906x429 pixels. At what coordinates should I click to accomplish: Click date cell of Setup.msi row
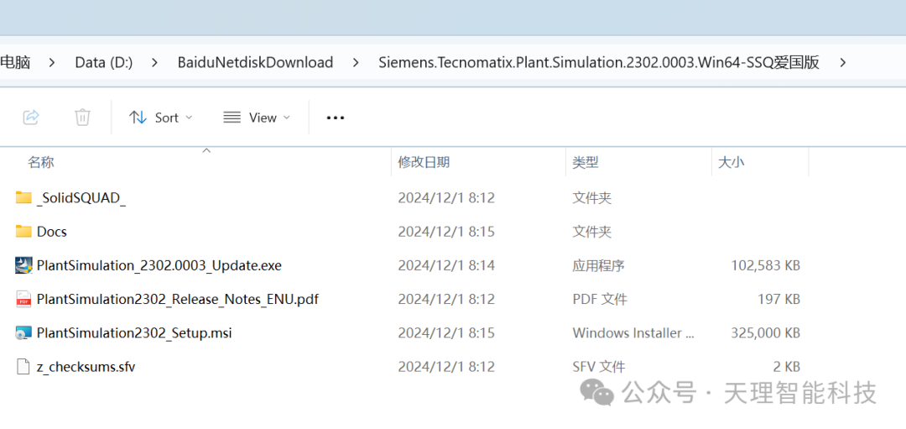446,333
